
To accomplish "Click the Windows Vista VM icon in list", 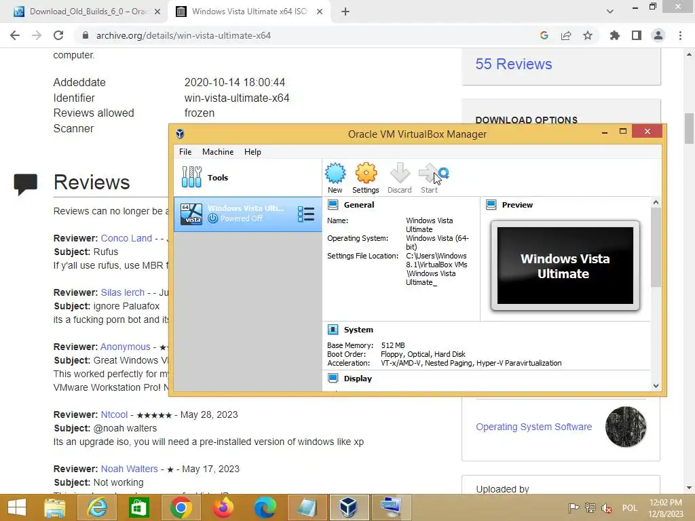I will 191,214.
